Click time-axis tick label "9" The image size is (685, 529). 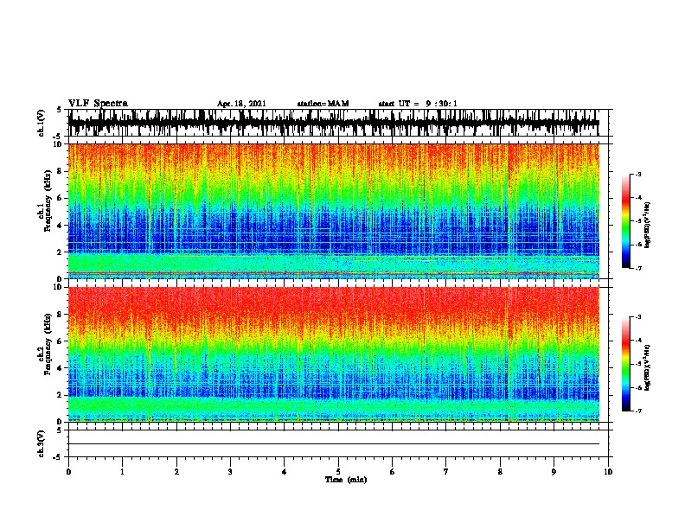coord(554,472)
